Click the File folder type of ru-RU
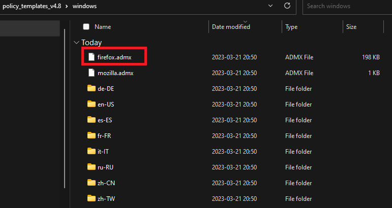 [x=298, y=167]
